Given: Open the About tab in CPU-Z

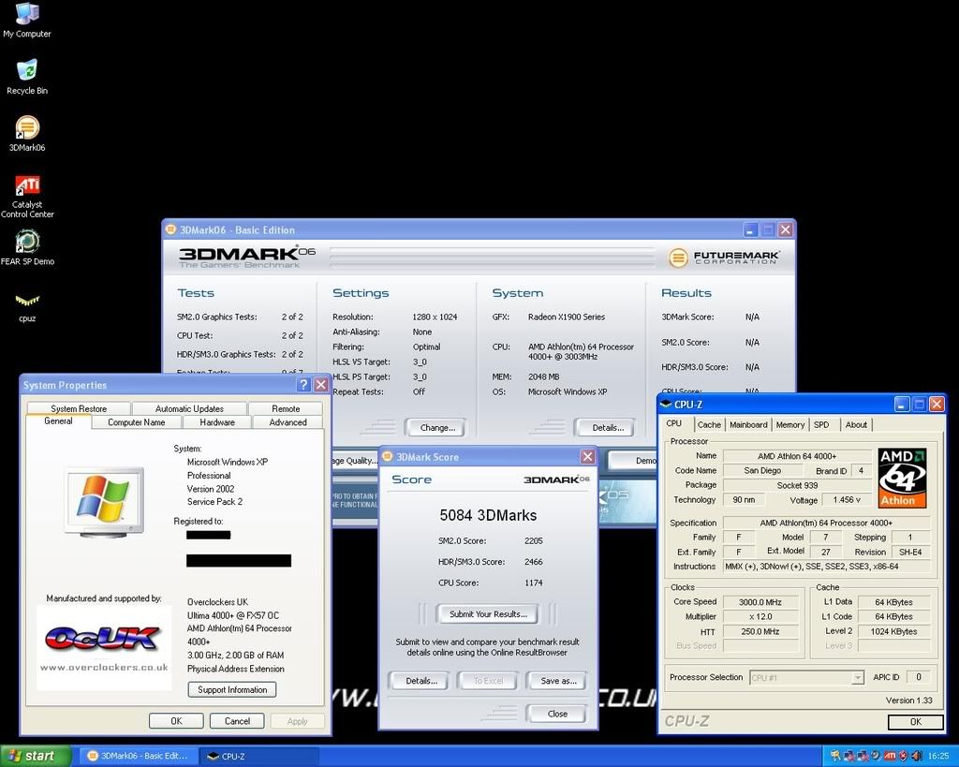Looking at the screenshot, I should coord(856,424).
